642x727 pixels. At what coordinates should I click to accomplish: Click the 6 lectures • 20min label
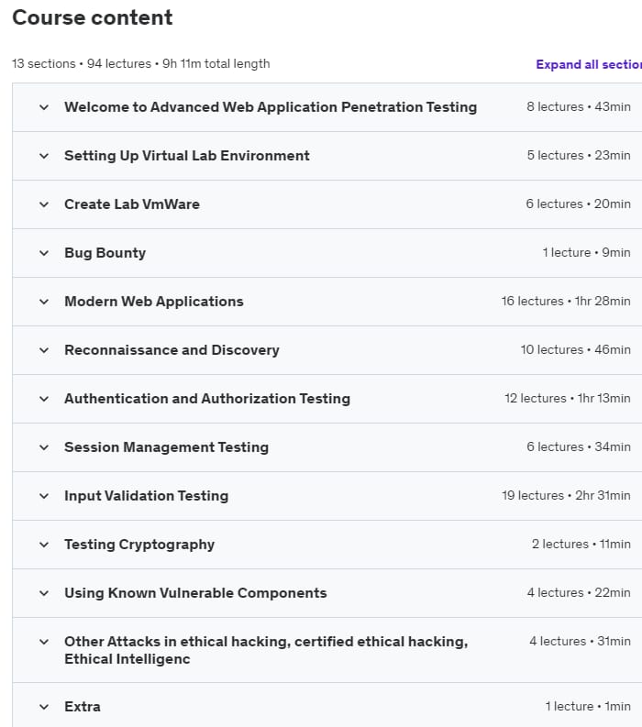tap(578, 204)
